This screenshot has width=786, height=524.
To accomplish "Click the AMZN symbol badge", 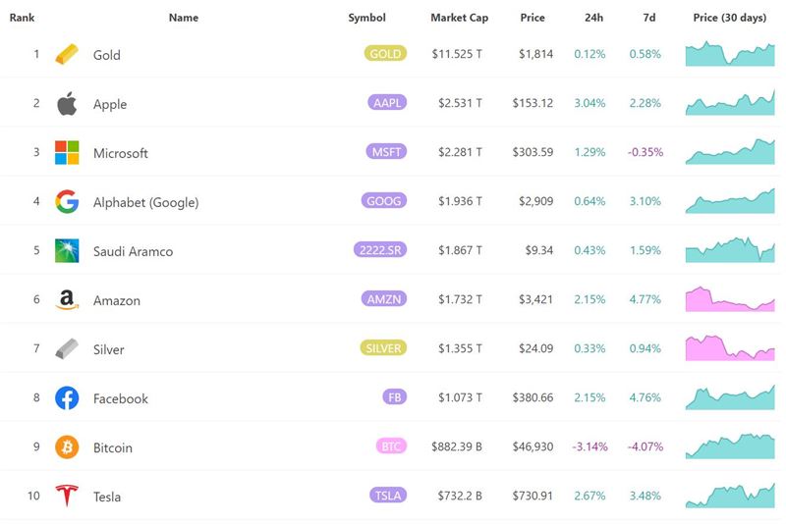I will click(x=384, y=298).
